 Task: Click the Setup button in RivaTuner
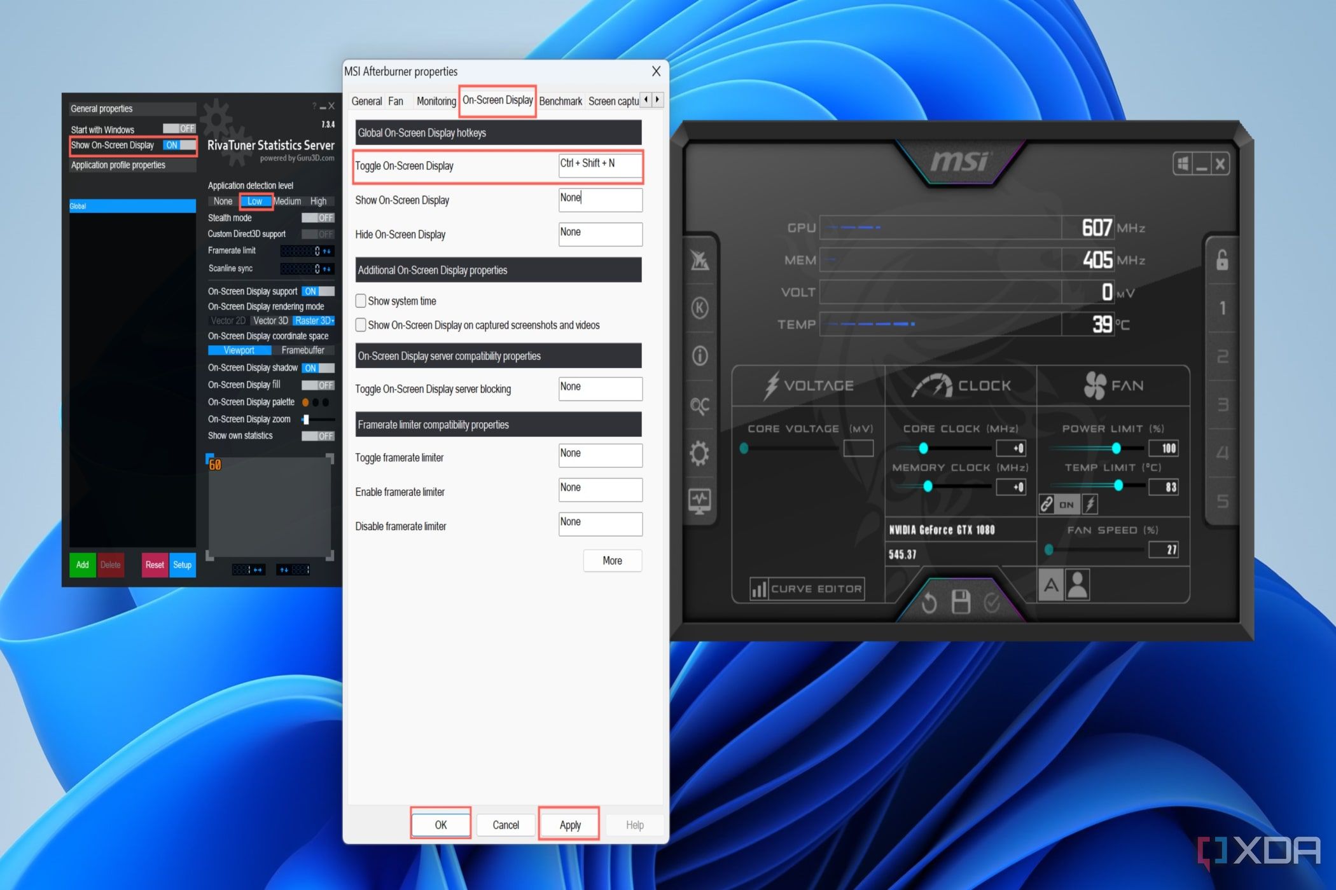coord(183,565)
